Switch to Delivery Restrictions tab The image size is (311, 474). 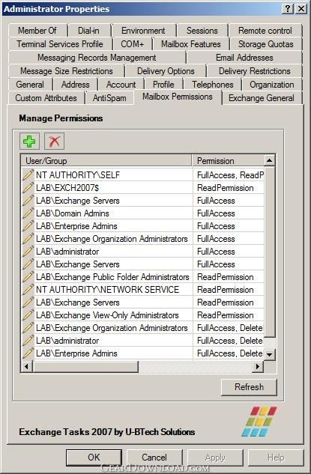pyautogui.click(x=255, y=71)
